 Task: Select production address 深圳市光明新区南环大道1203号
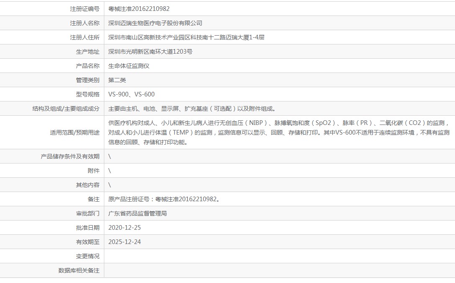150,52
